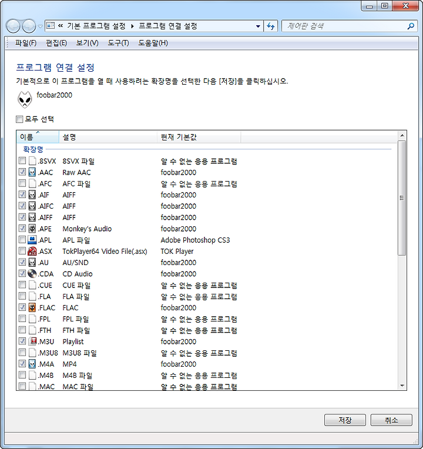Uncheck the .AAC extension checkbox
Viewport: 423px width, 449px height.
coord(22,172)
